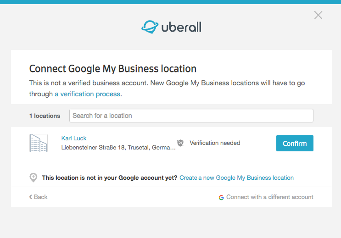Focus the Search for a location field
The height and width of the screenshot is (238, 341).
point(191,116)
